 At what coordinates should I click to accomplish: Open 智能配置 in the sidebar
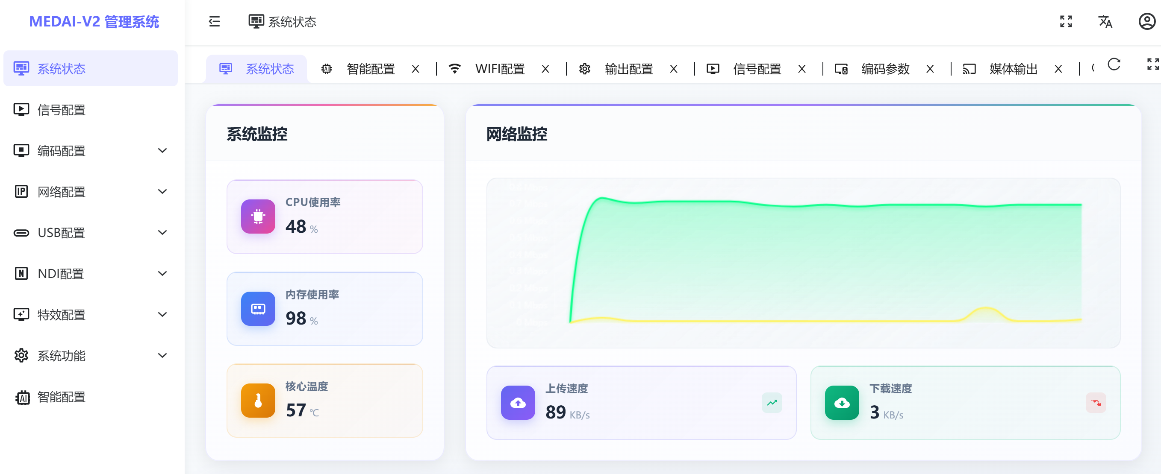pos(91,397)
